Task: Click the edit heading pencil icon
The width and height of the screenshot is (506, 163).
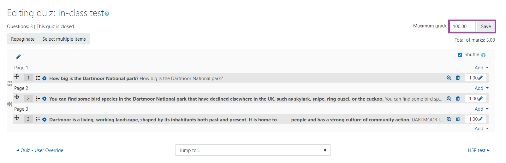Action: (x=19, y=57)
